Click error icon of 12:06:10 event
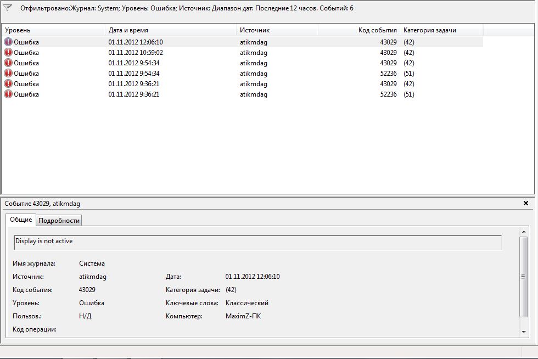The width and height of the screenshot is (538, 359). point(8,42)
